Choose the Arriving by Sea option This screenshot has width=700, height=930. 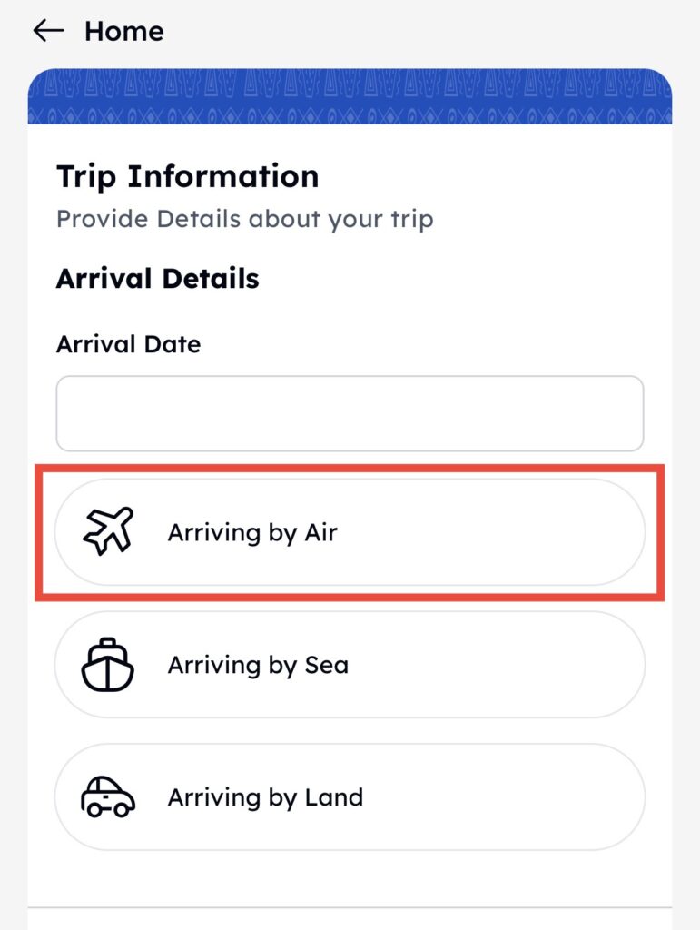[350, 665]
